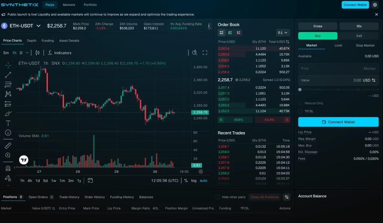This screenshot has width=383, height=223.
Task: Change candlestick chart type
Action: (x=37, y=53)
